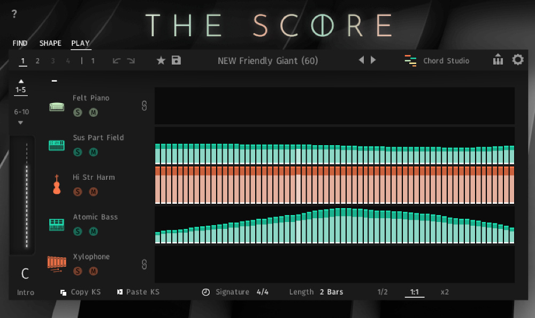Screen dimensions: 535x318
Task: Toggle the Felt Piano link icon
Action: [144, 106]
